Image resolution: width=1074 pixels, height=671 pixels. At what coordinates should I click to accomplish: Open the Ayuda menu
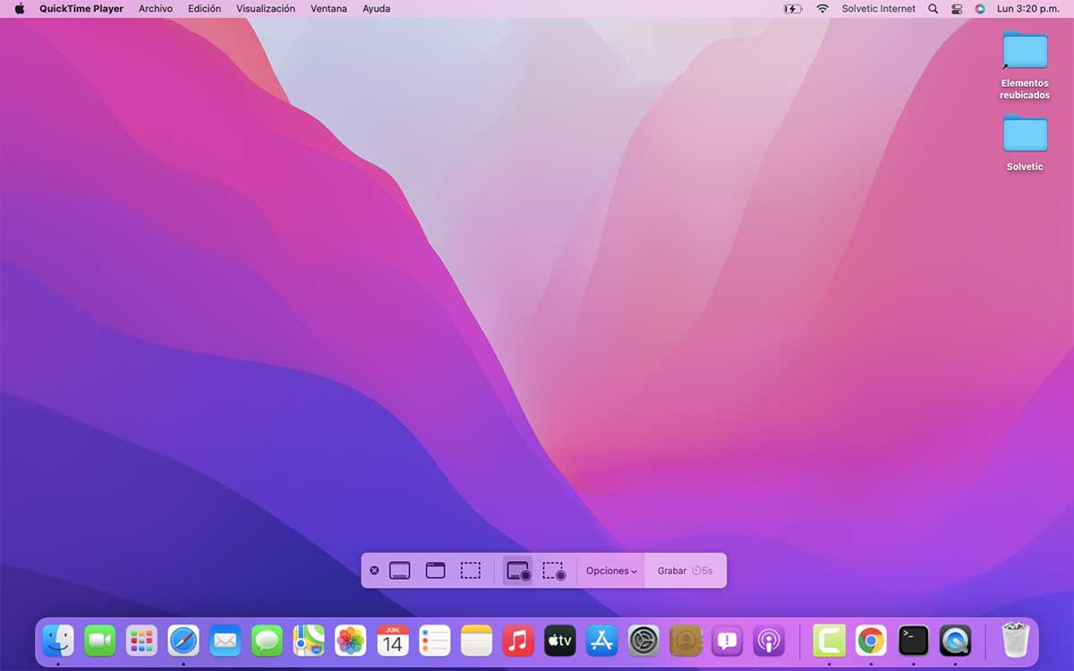pos(376,9)
